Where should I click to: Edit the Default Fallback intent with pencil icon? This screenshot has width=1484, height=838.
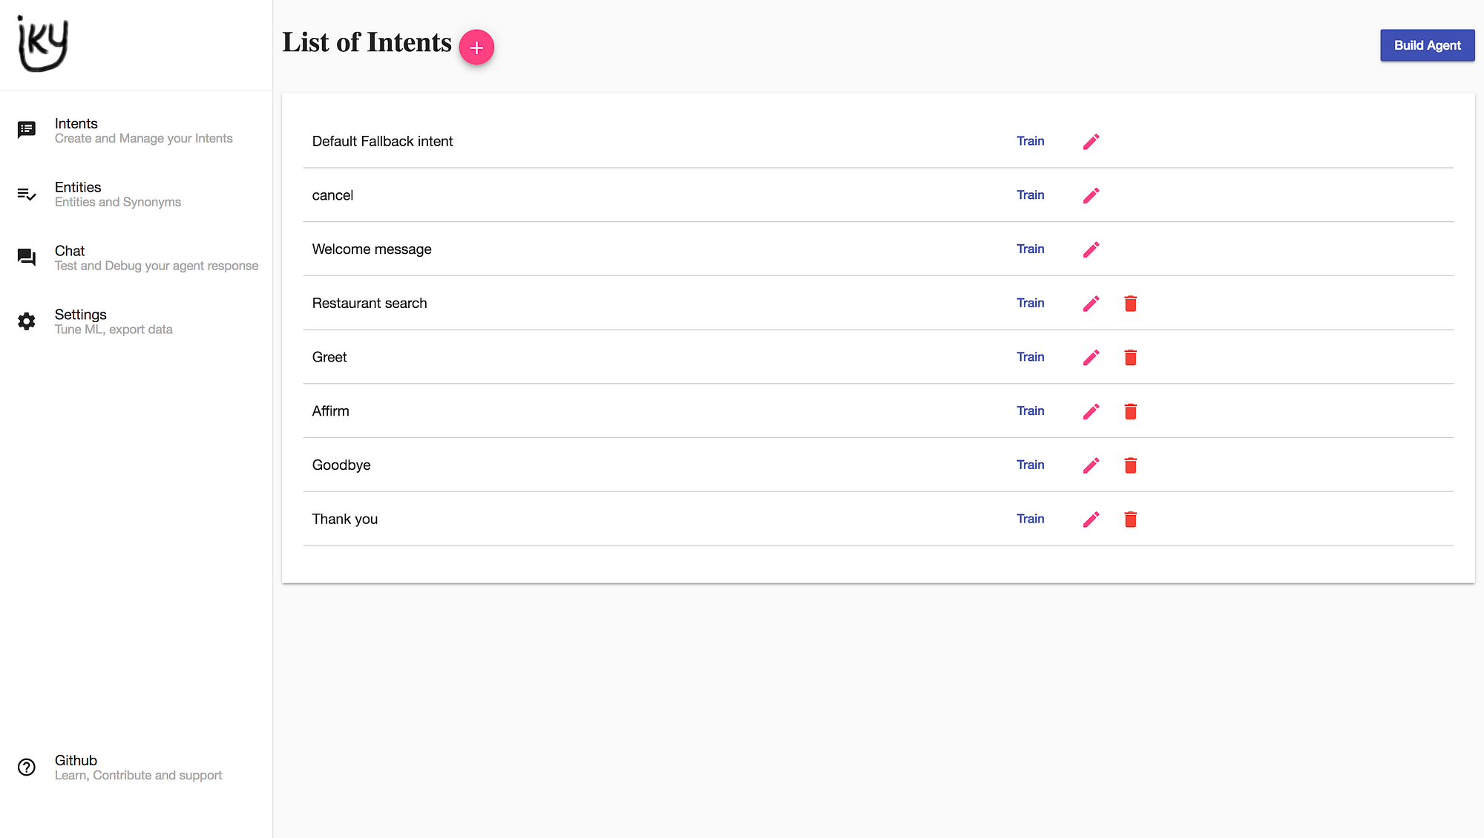point(1091,141)
